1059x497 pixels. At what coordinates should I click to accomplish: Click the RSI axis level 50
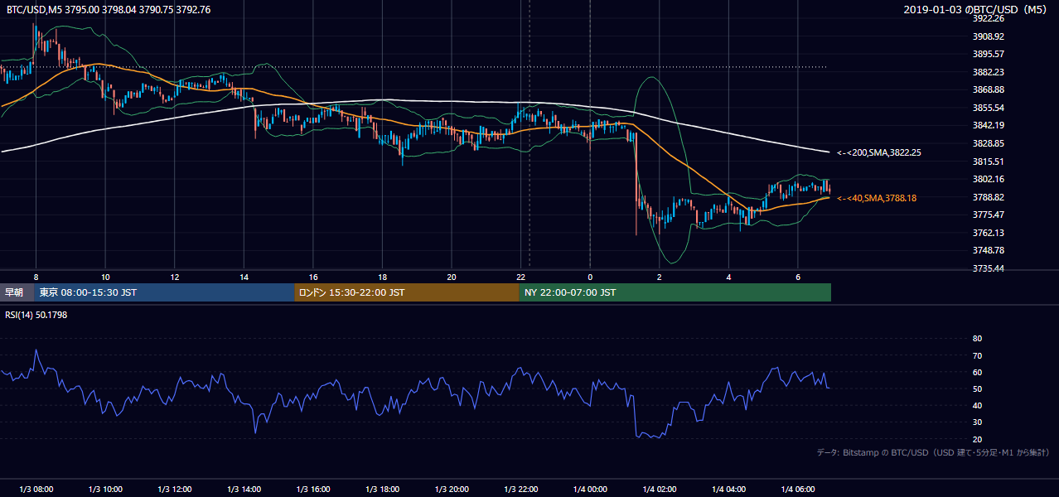coord(977,388)
